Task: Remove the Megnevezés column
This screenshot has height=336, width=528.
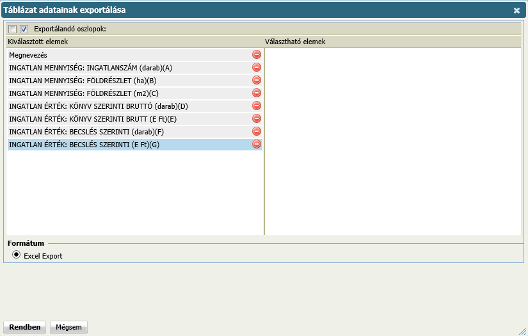Action: coord(256,54)
